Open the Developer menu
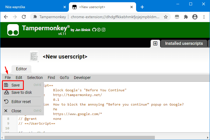The width and height of the screenshot is (210, 140). point(82,78)
